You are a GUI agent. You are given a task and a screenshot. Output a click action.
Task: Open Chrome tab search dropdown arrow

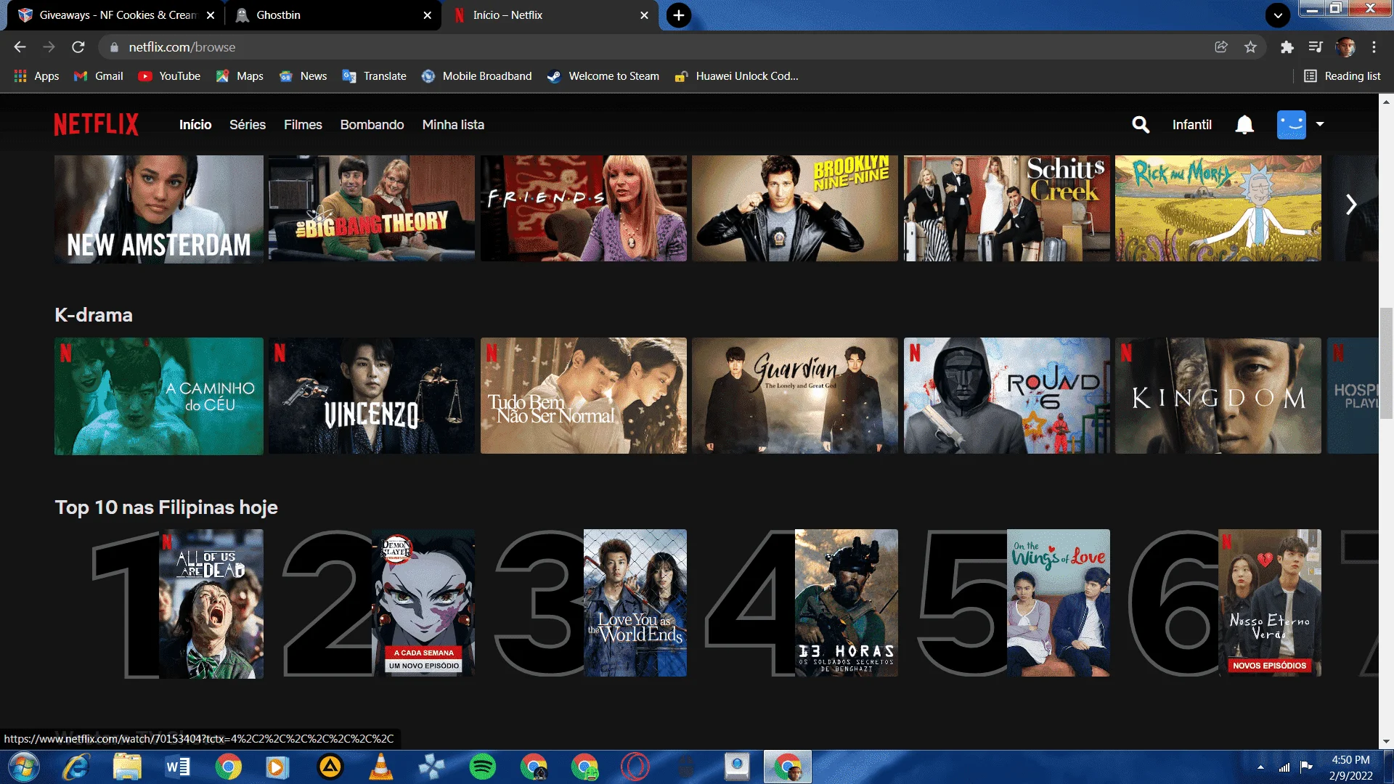1278,15
